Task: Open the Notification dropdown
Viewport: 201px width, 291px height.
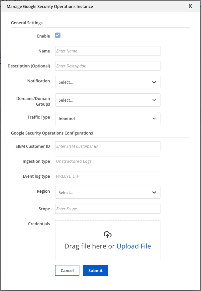Action: [x=108, y=82]
